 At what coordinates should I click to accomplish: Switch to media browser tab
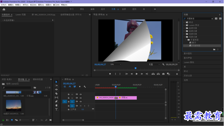point(38,79)
